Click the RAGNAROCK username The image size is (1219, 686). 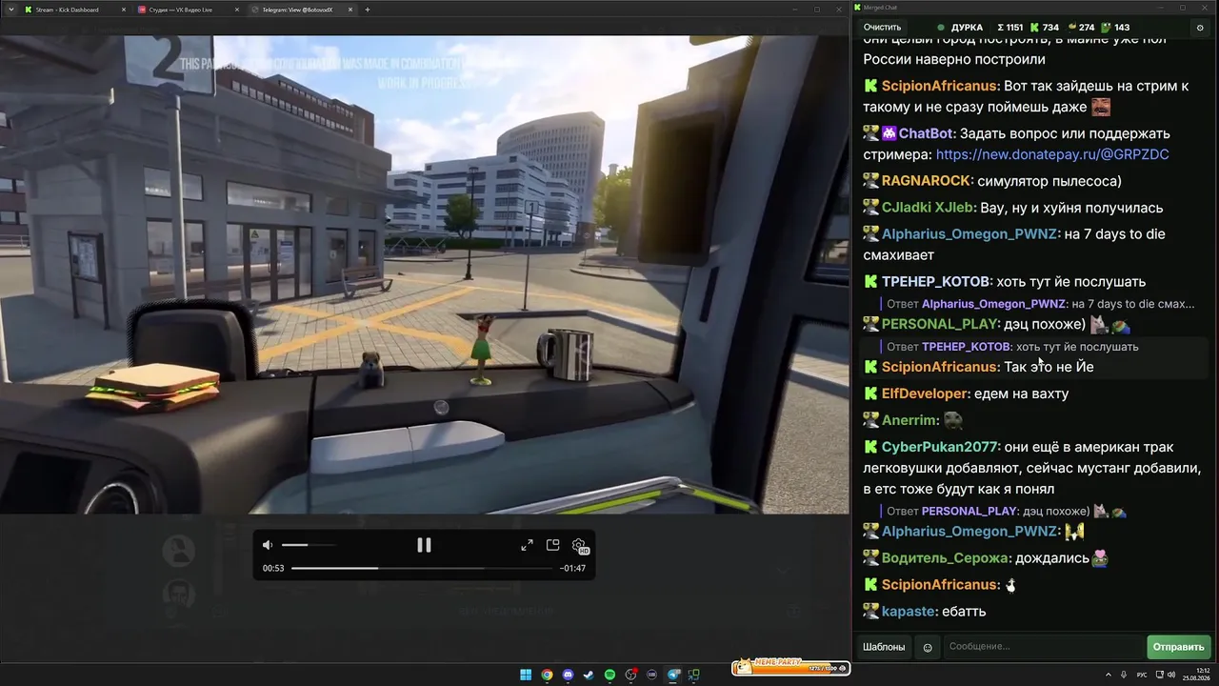point(928,181)
